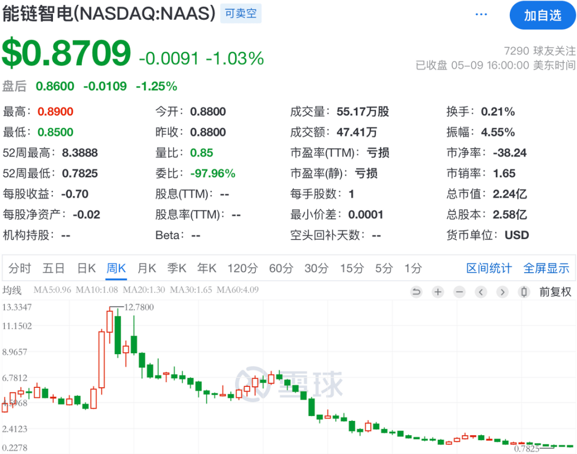Open the three-dot more options menu
Viewport: 577px width, 454px height.
481,14
